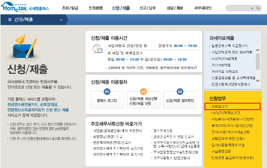Screen dimensions: 267x168
Task: Click the step 01 circle badge
Action: click(107, 92)
